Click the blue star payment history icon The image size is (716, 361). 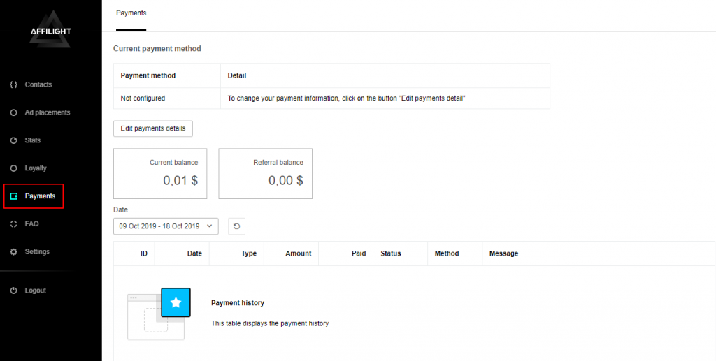click(x=176, y=302)
